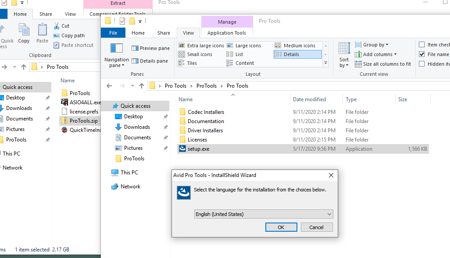Expand the Group by dropdown
This screenshot has width=450, height=258.
372,45
